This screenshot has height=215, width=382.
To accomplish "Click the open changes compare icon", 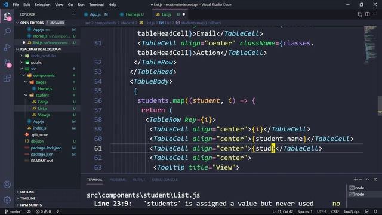I will (359, 14).
